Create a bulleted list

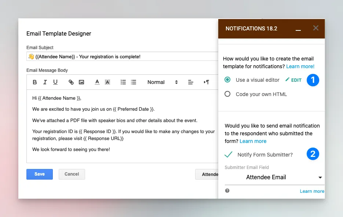pyautogui.click(x=134, y=82)
